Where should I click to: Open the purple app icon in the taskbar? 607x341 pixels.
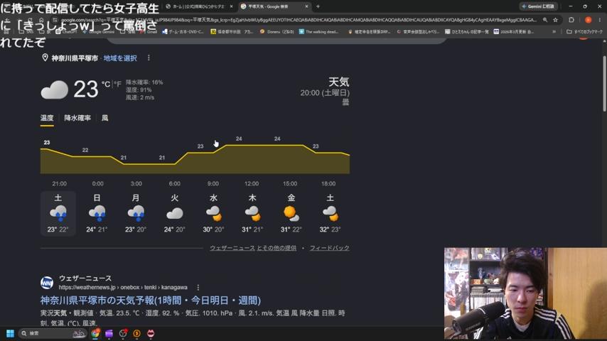point(109,333)
